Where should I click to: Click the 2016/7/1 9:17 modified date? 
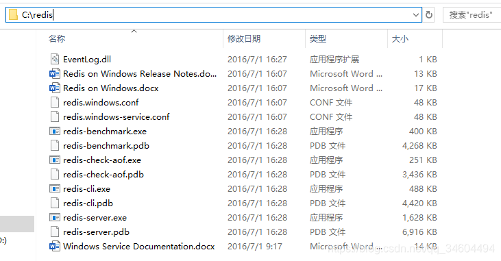tap(255, 247)
